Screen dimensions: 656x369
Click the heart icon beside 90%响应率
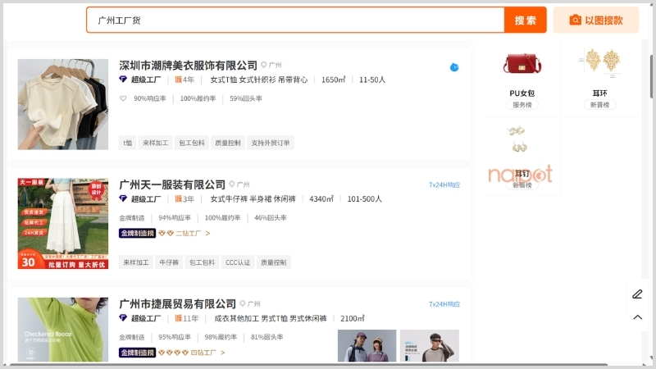pyautogui.click(x=123, y=98)
